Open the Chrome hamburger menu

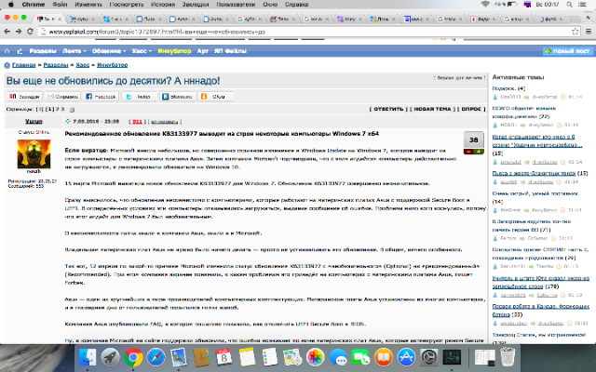(588, 32)
